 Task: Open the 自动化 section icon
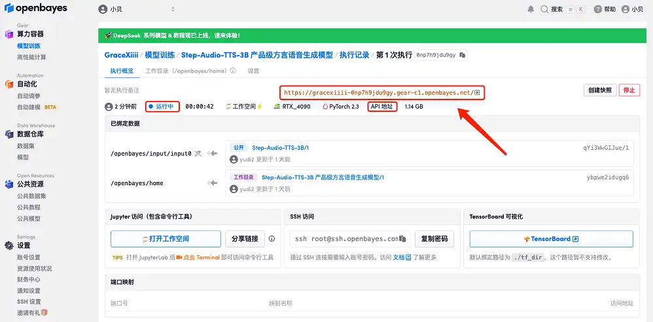point(9,84)
